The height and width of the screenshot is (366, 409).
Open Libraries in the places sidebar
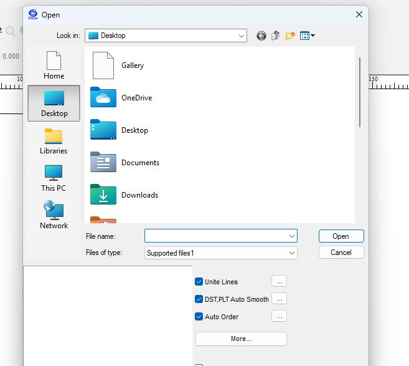coord(54,142)
